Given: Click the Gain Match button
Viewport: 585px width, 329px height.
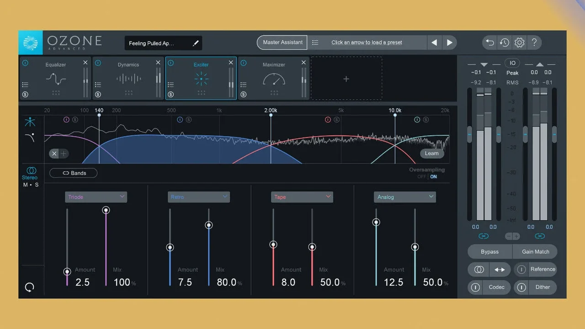Looking at the screenshot, I should pyautogui.click(x=535, y=252).
